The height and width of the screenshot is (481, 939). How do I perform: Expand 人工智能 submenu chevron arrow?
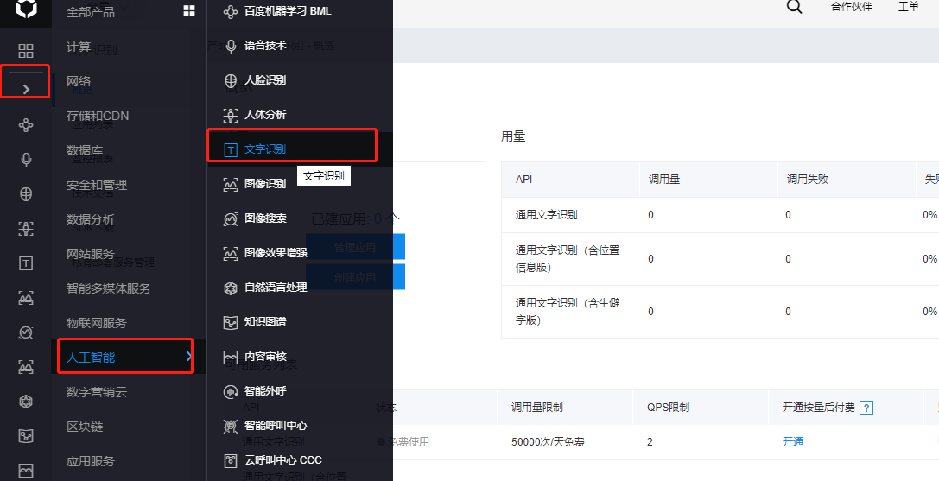(x=188, y=357)
